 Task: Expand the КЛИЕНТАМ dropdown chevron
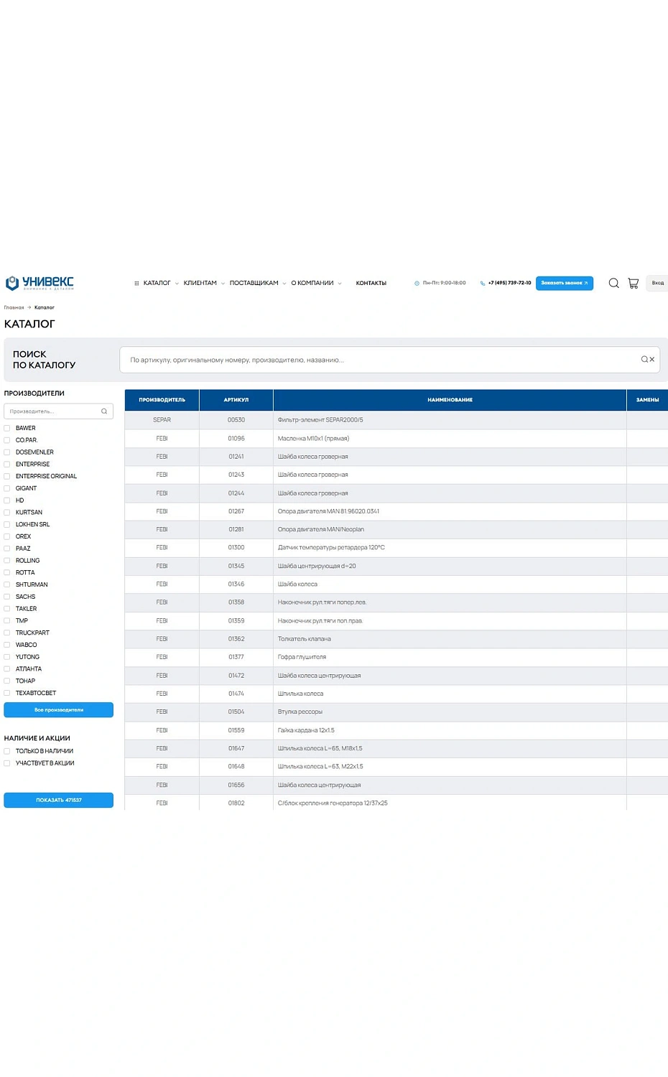[x=223, y=284]
